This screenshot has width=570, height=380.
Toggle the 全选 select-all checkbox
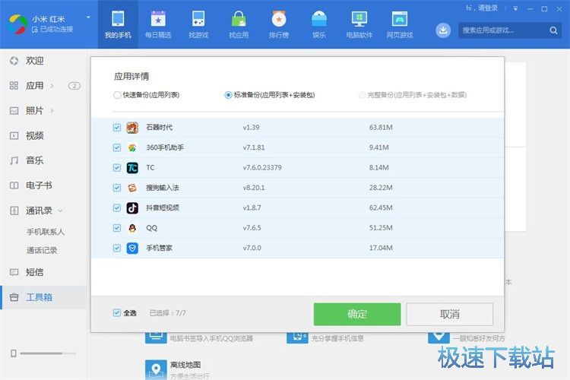pyautogui.click(x=117, y=312)
